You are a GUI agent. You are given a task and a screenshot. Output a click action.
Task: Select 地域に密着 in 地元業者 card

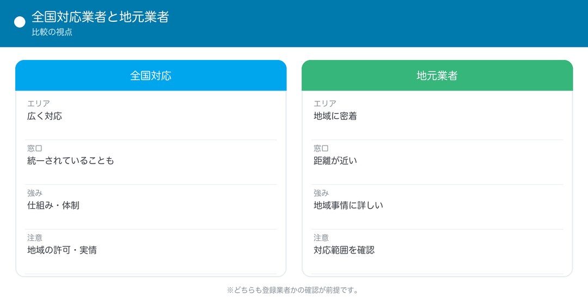335,116
